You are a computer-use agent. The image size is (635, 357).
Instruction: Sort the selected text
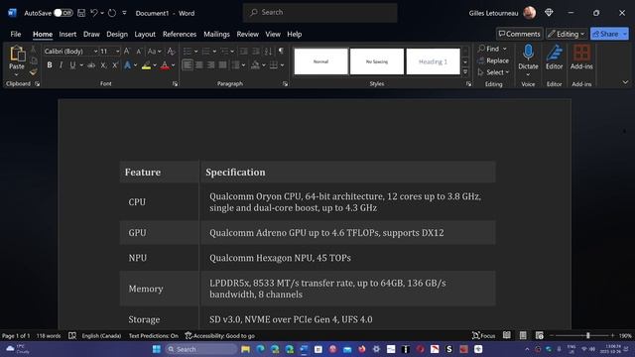pyautogui.click(x=268, y=51)
